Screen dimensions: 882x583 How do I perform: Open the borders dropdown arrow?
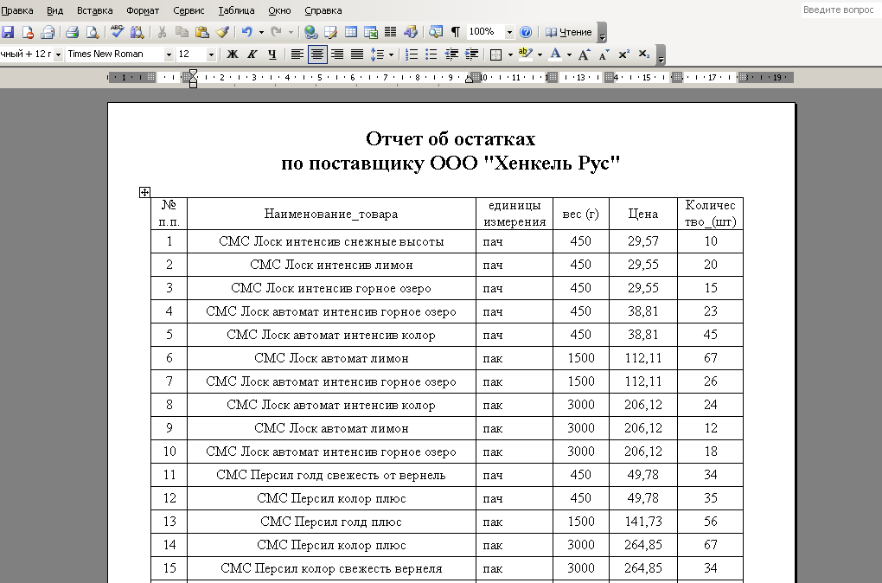510,54
